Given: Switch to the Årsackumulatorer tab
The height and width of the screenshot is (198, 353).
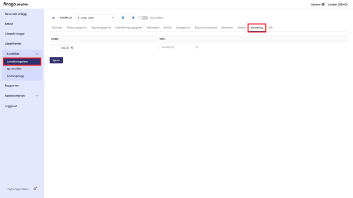Looking at the screenshot, I should coord(206,27).
